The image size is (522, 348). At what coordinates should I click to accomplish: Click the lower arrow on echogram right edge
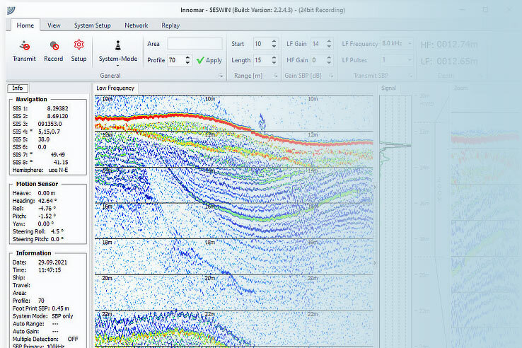[375, 263]
